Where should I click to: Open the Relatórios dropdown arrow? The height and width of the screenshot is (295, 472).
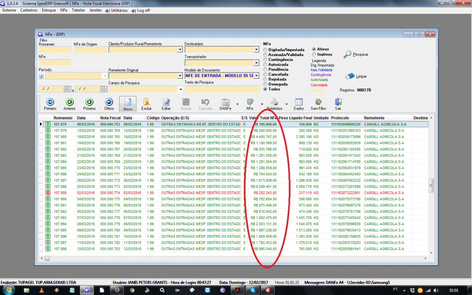(x=286, y=104)
